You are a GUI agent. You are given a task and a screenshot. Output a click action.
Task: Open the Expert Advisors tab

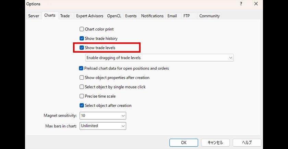(89, 16)
